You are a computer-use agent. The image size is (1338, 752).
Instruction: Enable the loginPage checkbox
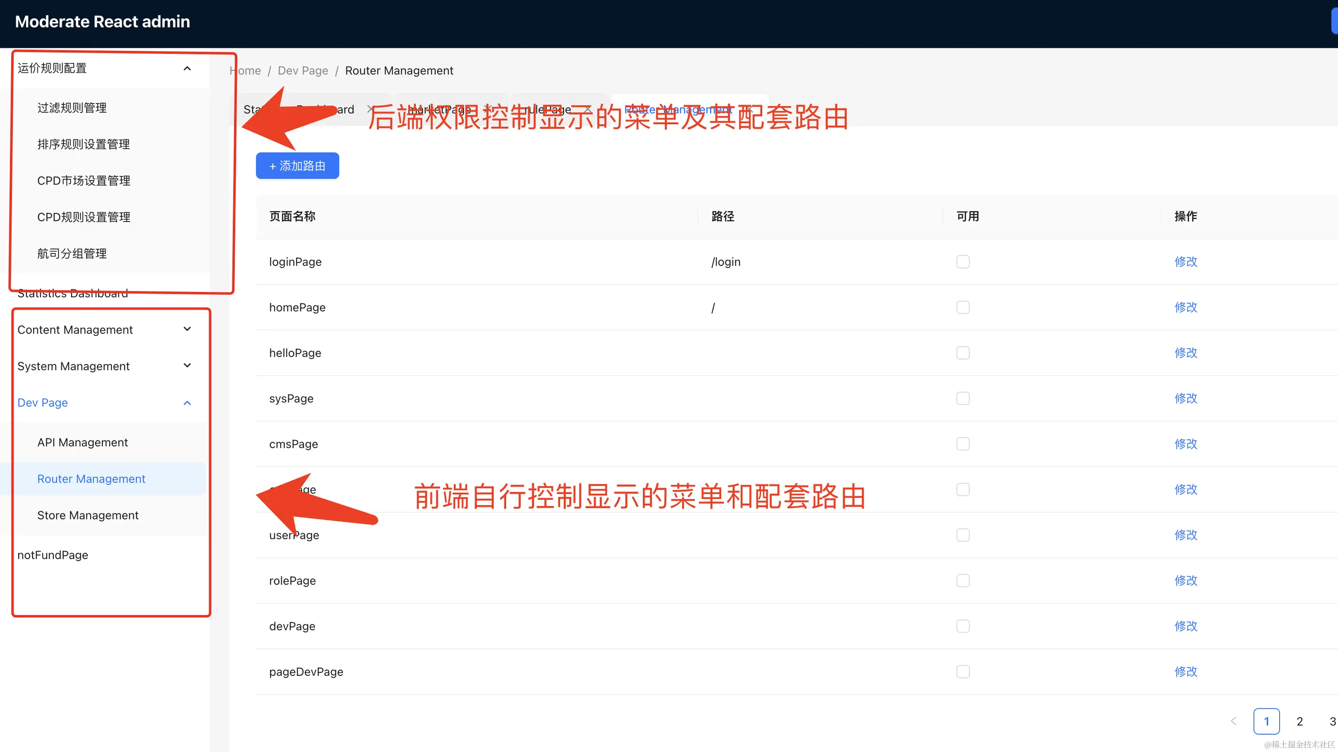962,262
